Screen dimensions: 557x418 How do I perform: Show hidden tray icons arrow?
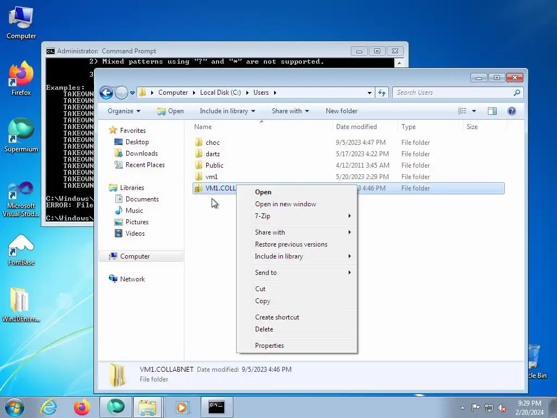(462, 408)
